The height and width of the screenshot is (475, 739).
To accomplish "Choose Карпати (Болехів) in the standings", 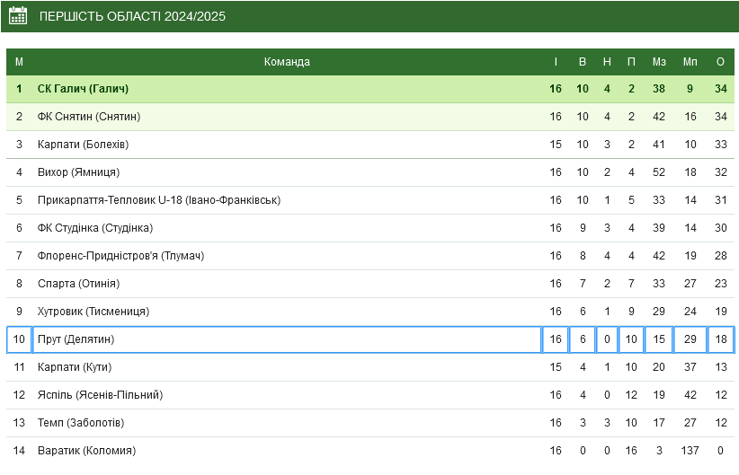I will click(x=83, y=145).
